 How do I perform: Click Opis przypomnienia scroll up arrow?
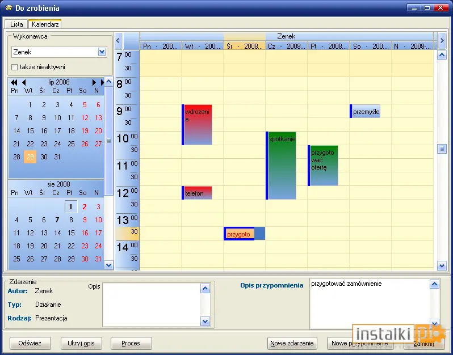tap(434, 284)
